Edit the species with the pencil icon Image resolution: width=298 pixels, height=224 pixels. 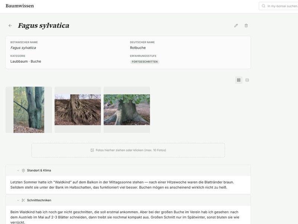pyautogui.click(x=236, y=25)
